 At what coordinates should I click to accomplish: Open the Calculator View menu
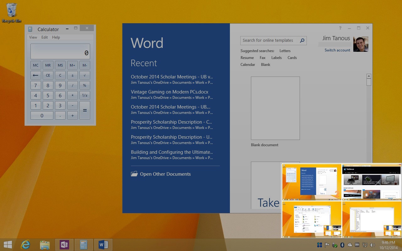[x=33, y=37]
